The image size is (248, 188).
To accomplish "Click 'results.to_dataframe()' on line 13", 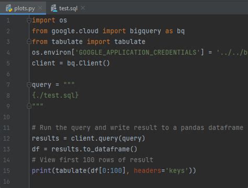I will (x=94, y=149).
